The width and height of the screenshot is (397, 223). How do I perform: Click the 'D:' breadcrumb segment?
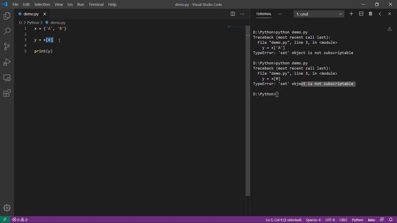click(x=20, y=22)
